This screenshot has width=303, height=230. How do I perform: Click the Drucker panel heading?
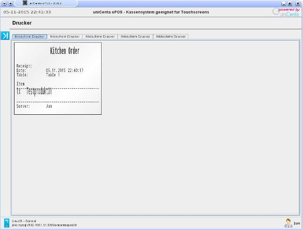22,23
